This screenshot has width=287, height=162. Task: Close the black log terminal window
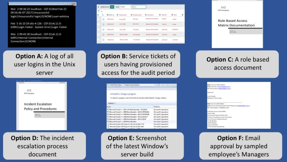[x=74, y=4]
